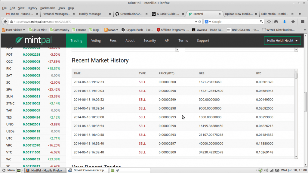Switch to the qt taskbar window

click(130, 170)
